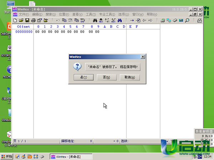
Task: Open the 专业工具(I) menu
Action: pyautogui.click(x=107, y=15)
